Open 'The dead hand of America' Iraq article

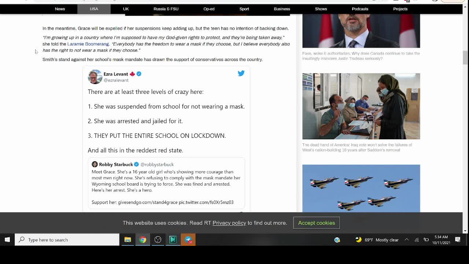coord(357,147)
